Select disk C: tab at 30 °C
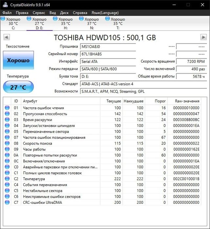The image size is (210, 229). pos(13,23)
